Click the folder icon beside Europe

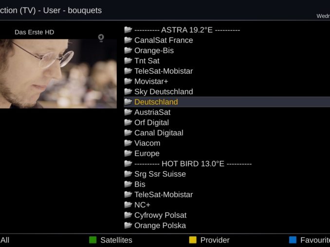(x=128, y=153)
